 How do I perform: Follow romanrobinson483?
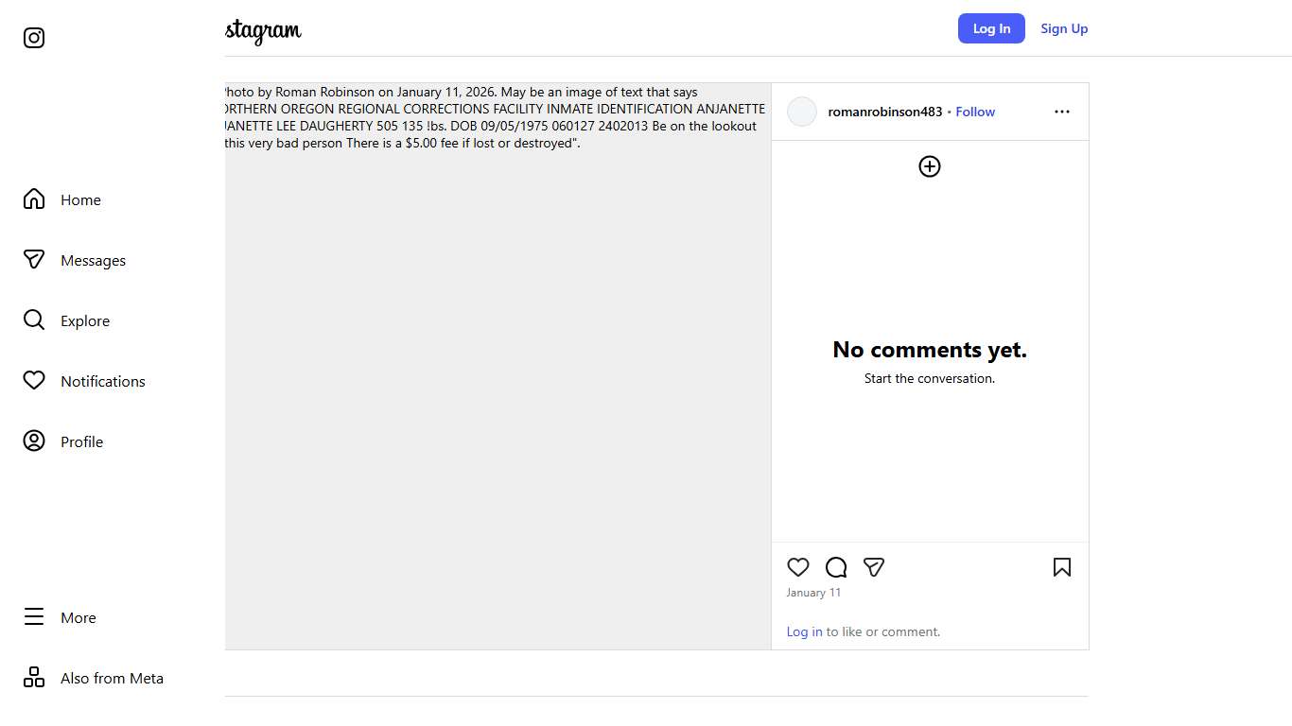tap(975, 112)
